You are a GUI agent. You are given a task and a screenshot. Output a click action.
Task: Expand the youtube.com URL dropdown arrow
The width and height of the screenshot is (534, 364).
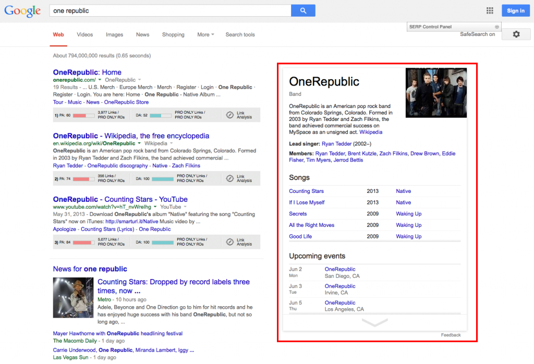(x=155, y=207)
